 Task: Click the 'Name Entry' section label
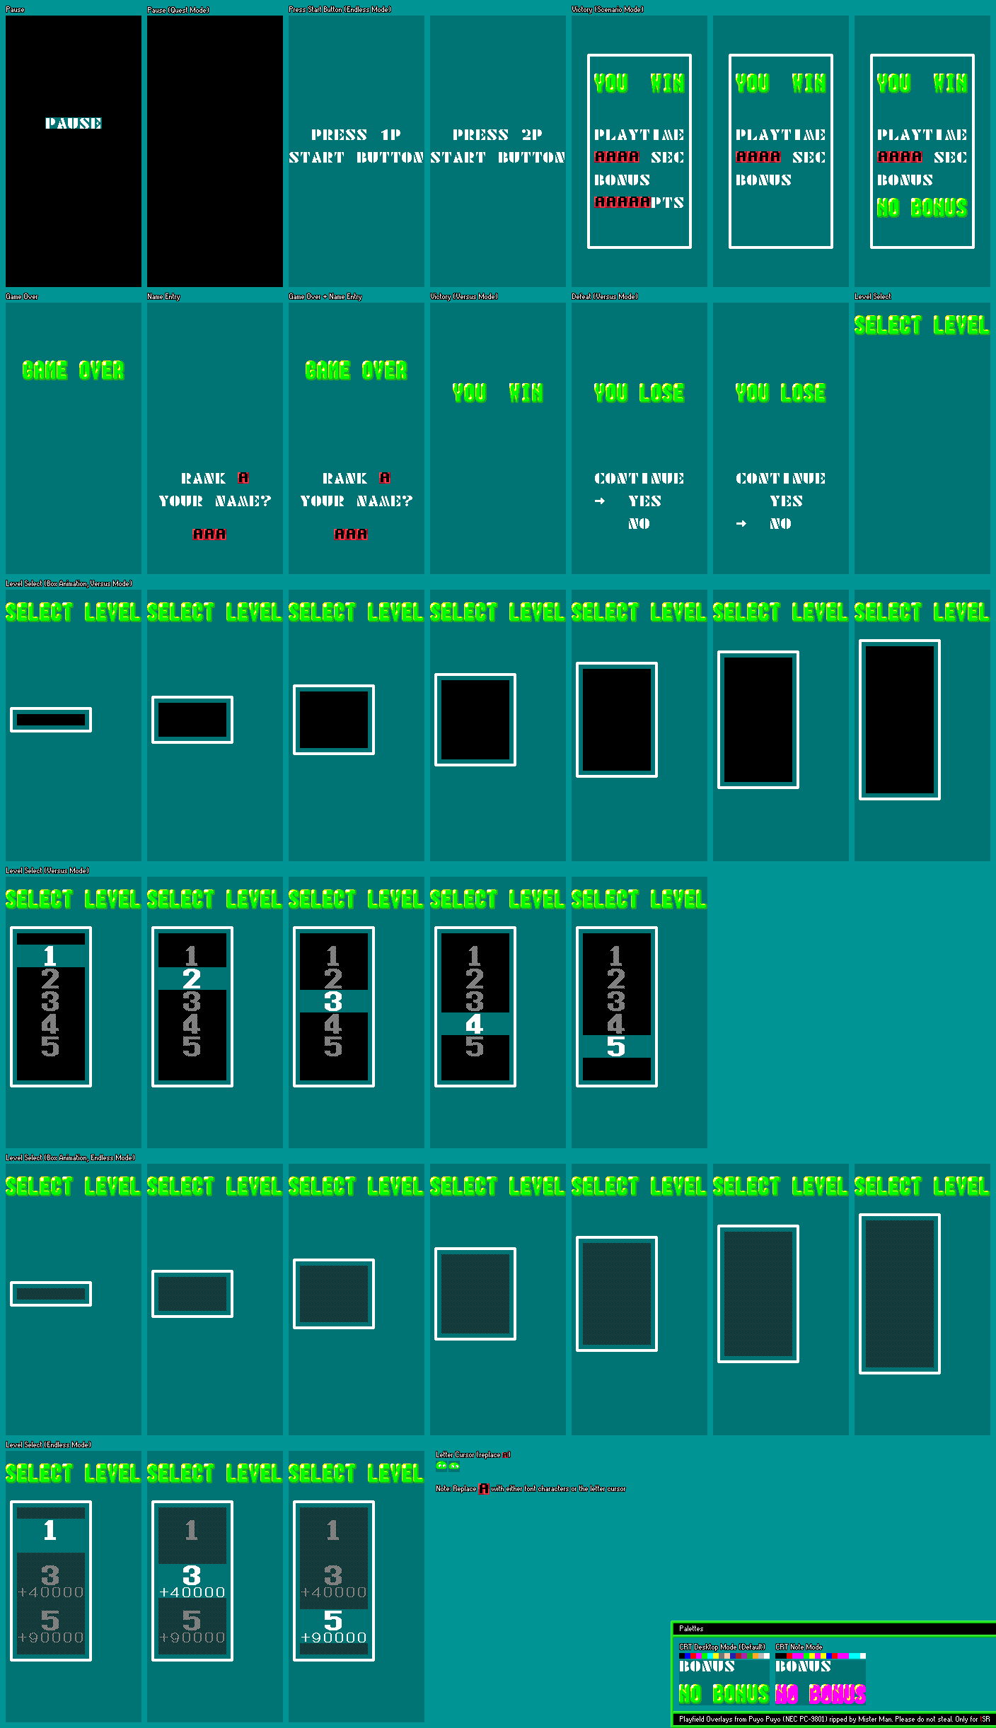tap(163, 297)
